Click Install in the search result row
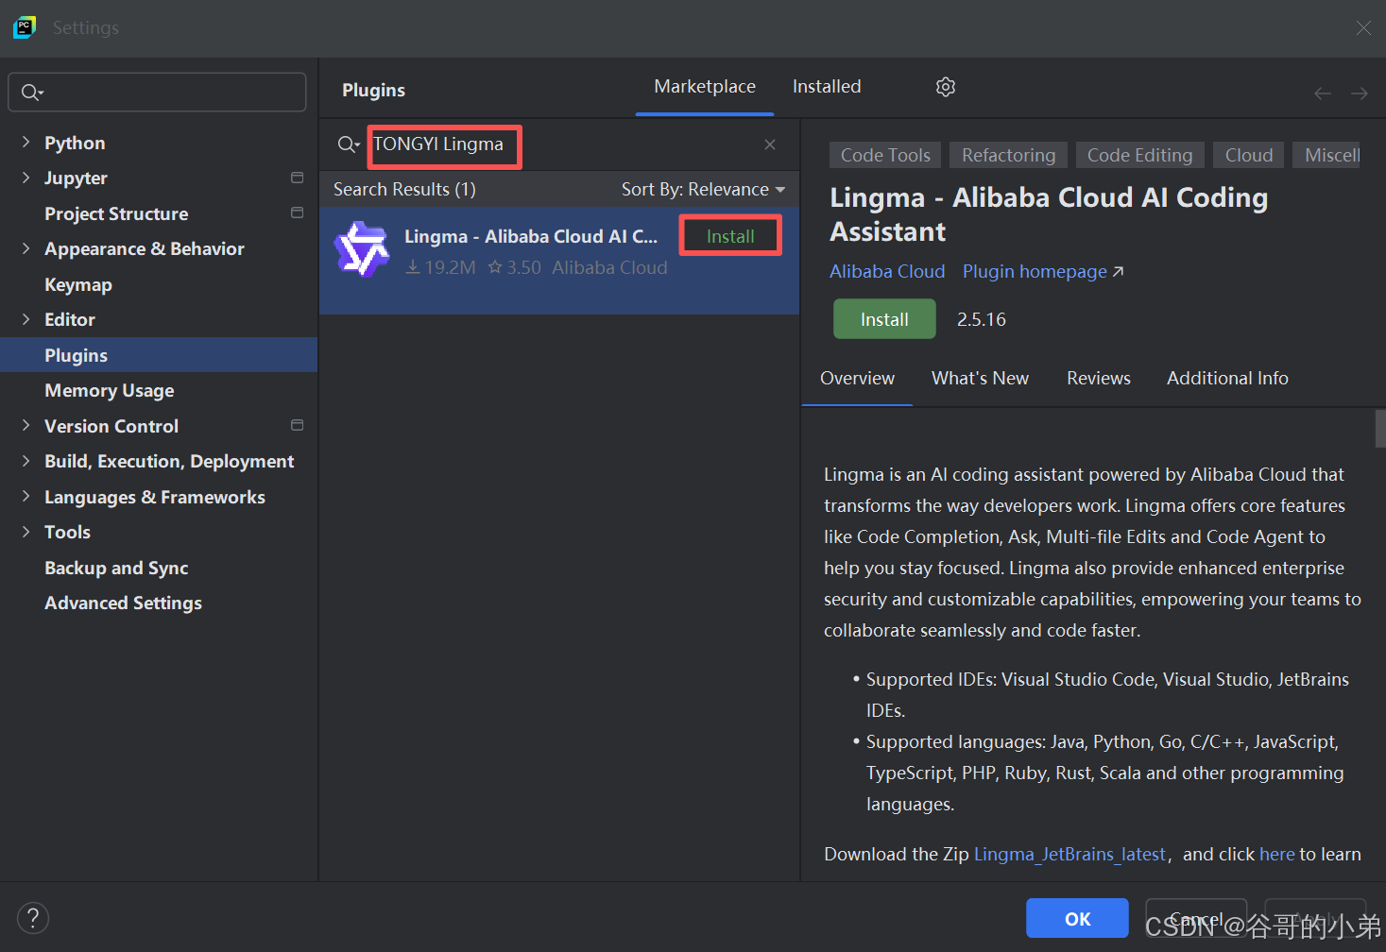 730,236
